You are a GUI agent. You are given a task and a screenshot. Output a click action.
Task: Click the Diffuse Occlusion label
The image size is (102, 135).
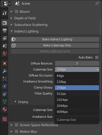[x=41, y=75]
